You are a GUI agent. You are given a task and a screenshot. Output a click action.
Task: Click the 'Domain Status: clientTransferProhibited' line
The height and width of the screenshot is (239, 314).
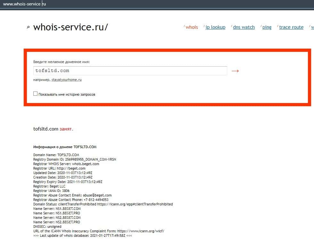click(103, 204)
